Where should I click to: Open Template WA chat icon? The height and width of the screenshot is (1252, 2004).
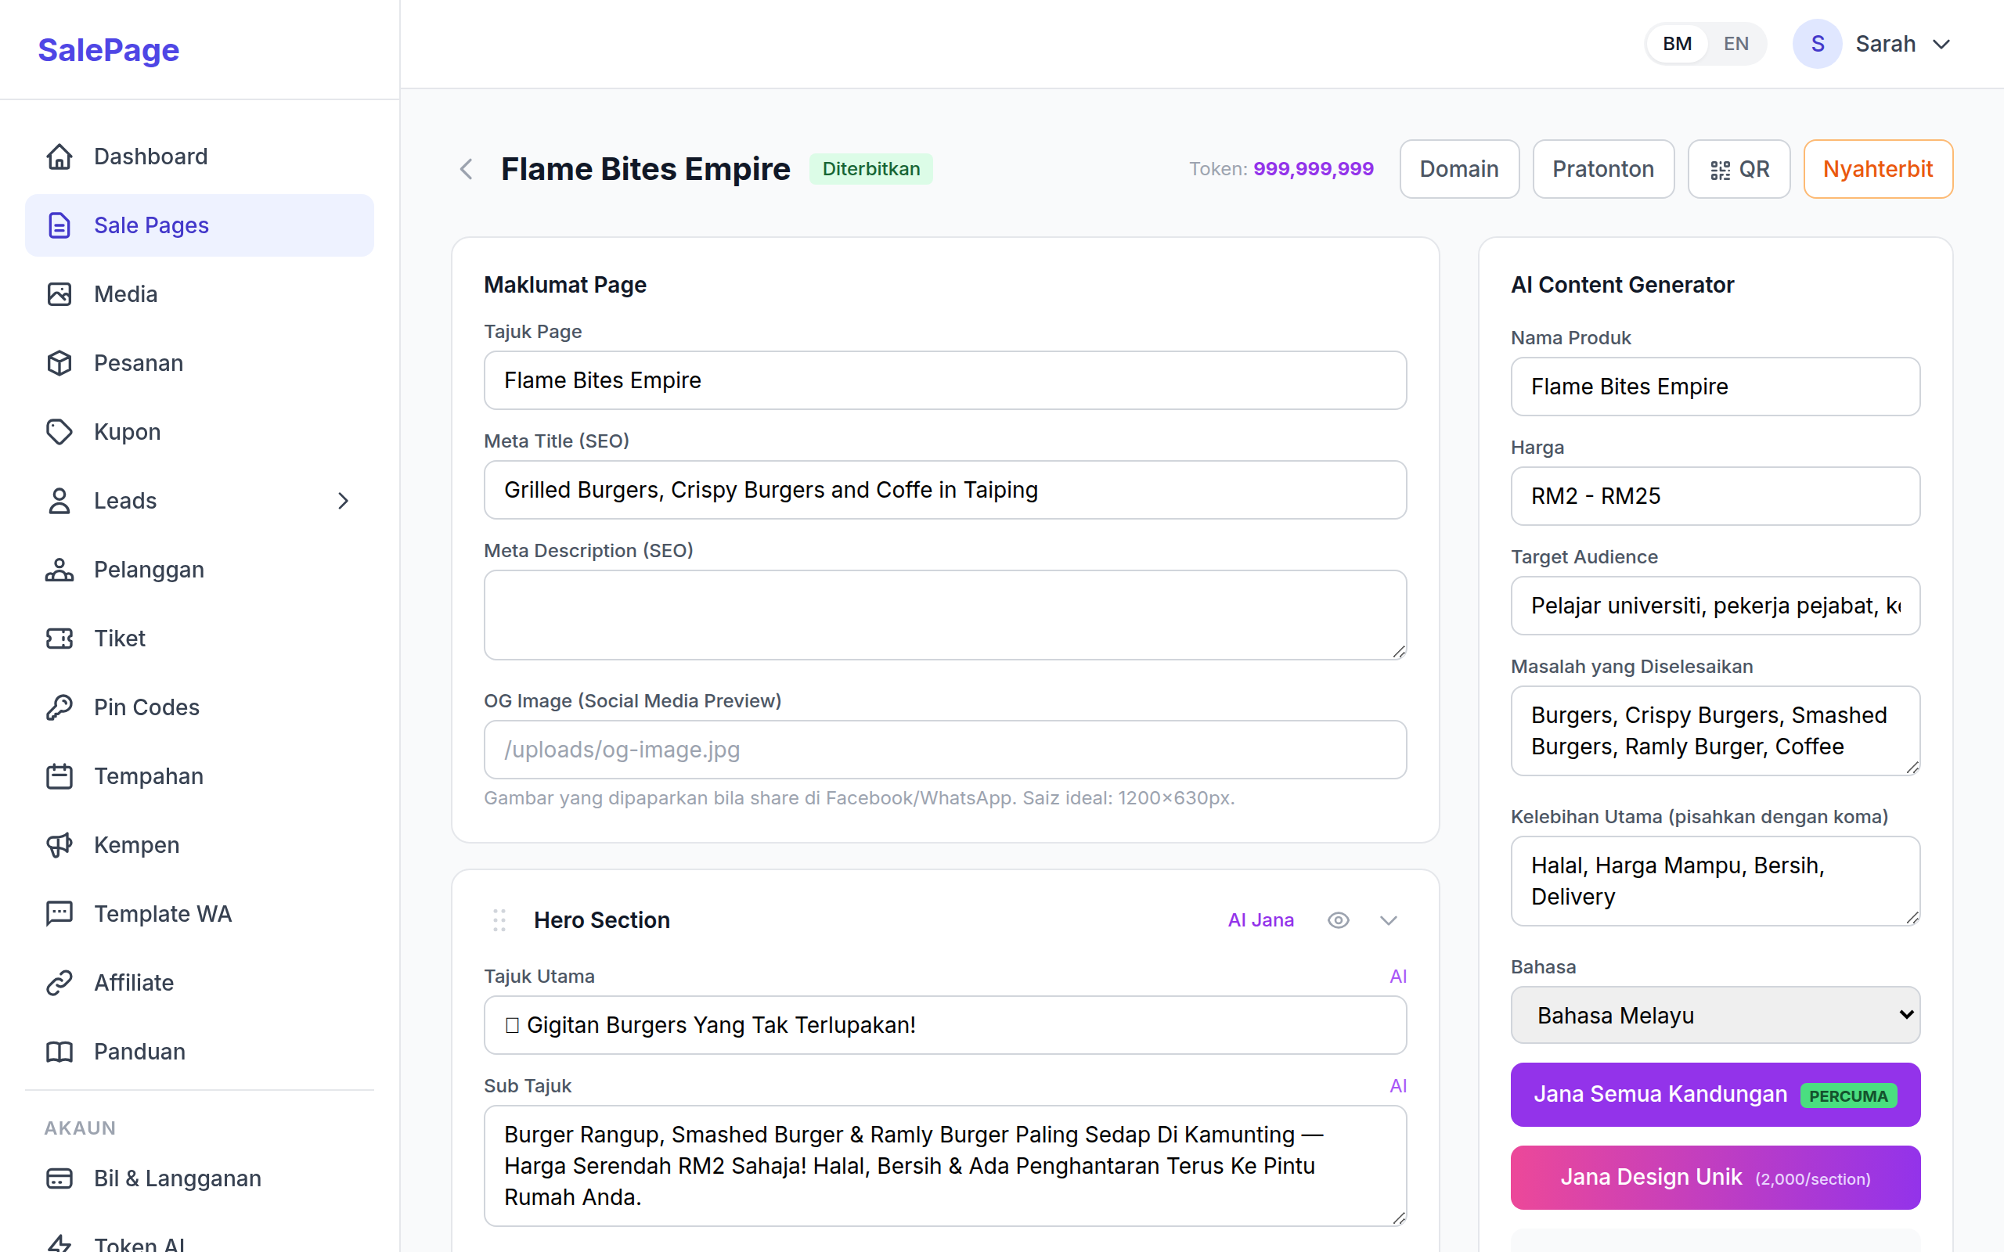pyautogui.click(x=58, y=913)
